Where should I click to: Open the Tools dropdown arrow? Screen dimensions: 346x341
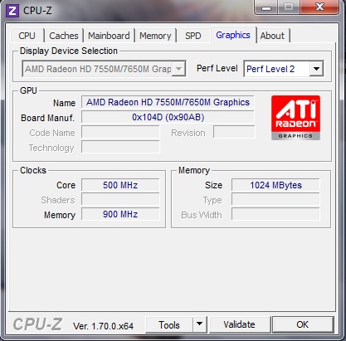coord(199,324)
